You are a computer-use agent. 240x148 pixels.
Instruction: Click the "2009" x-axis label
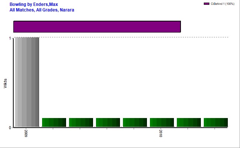(26, 134)
